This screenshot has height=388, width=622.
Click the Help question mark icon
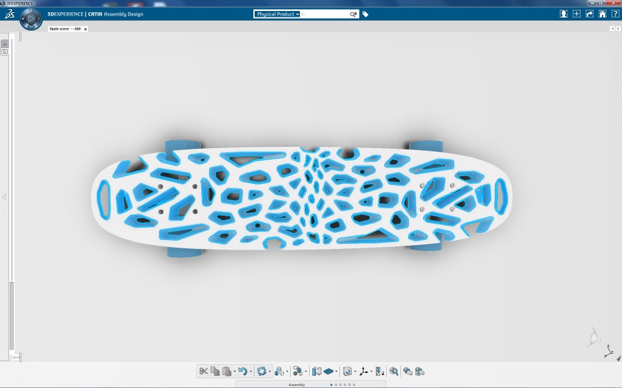[616, 14]
